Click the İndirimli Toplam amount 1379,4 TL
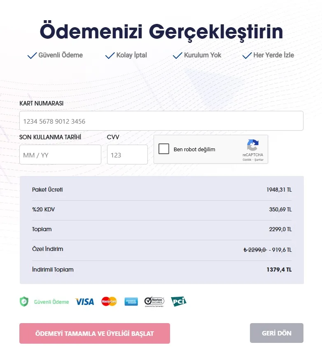This screenshot has height=347, width=322. pos(279,270)
